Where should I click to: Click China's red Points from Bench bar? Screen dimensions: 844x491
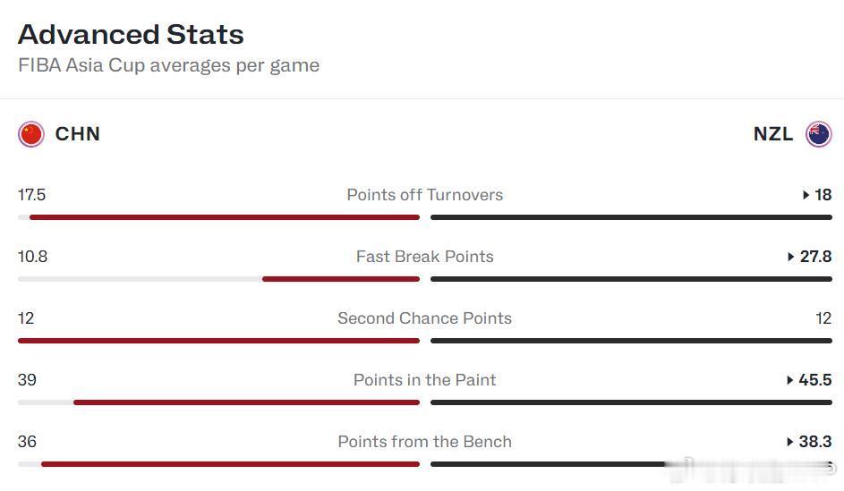230,464
